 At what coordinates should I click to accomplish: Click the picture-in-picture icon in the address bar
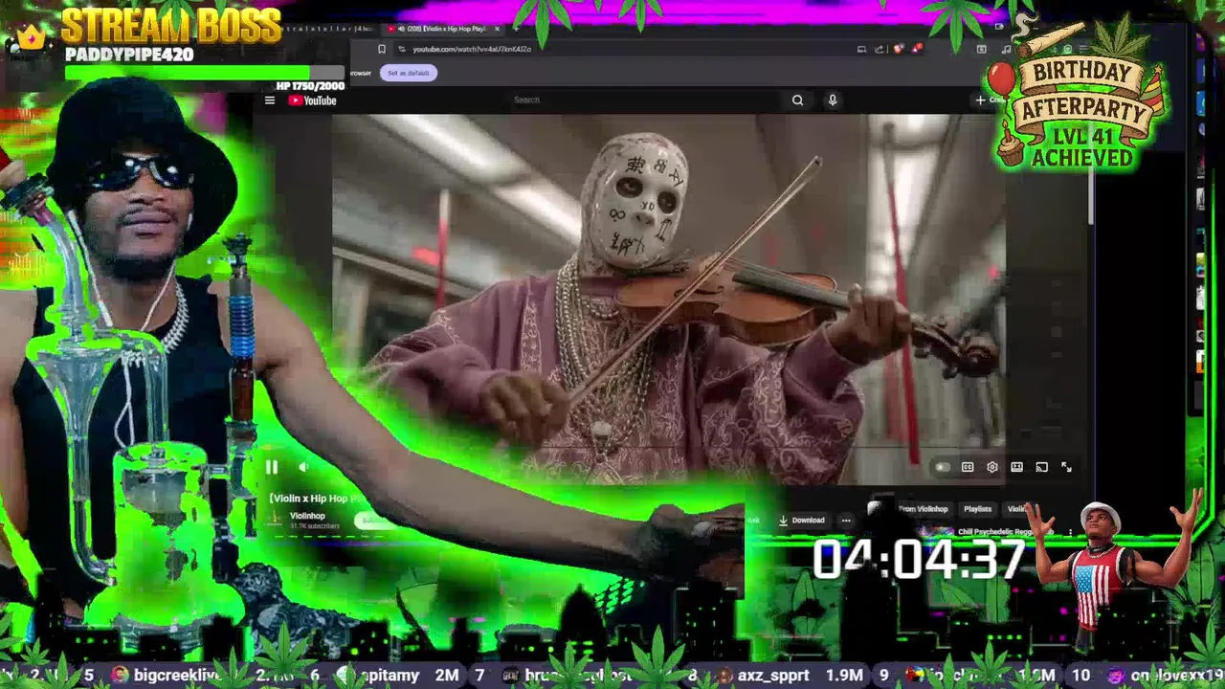click(861, 49)
